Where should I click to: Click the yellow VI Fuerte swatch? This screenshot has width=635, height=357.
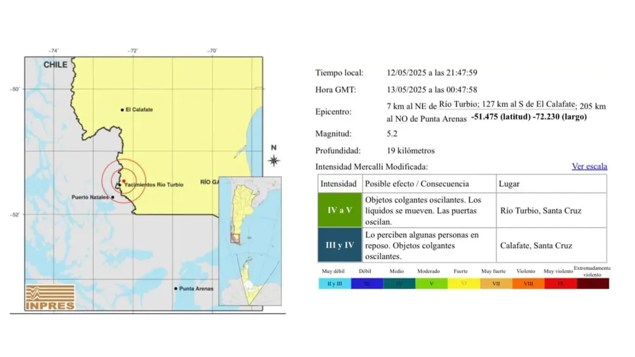[x=464, y=283]
